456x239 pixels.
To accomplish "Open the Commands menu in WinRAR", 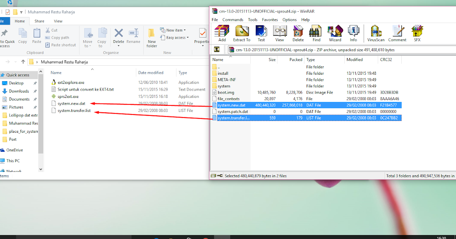I will 233,19.
